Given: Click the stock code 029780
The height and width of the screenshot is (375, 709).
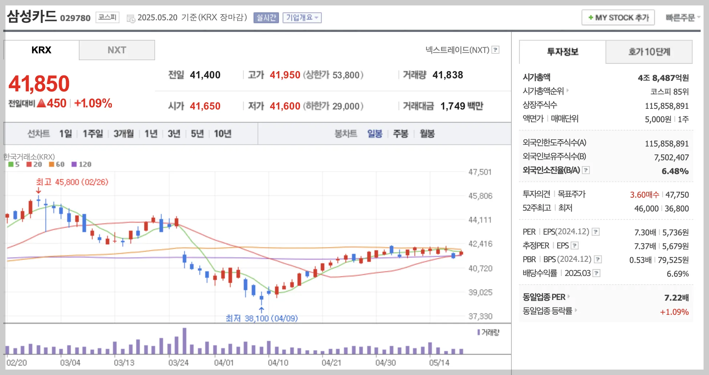Looking at the screenshot, I should pyautogui.click(x=75, y=18).
